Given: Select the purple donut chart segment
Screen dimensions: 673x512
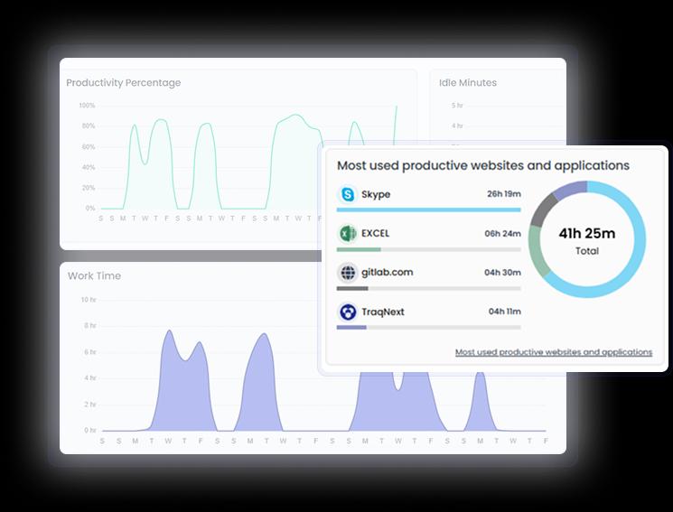Looking at the screenshot, I should [571, 189].
